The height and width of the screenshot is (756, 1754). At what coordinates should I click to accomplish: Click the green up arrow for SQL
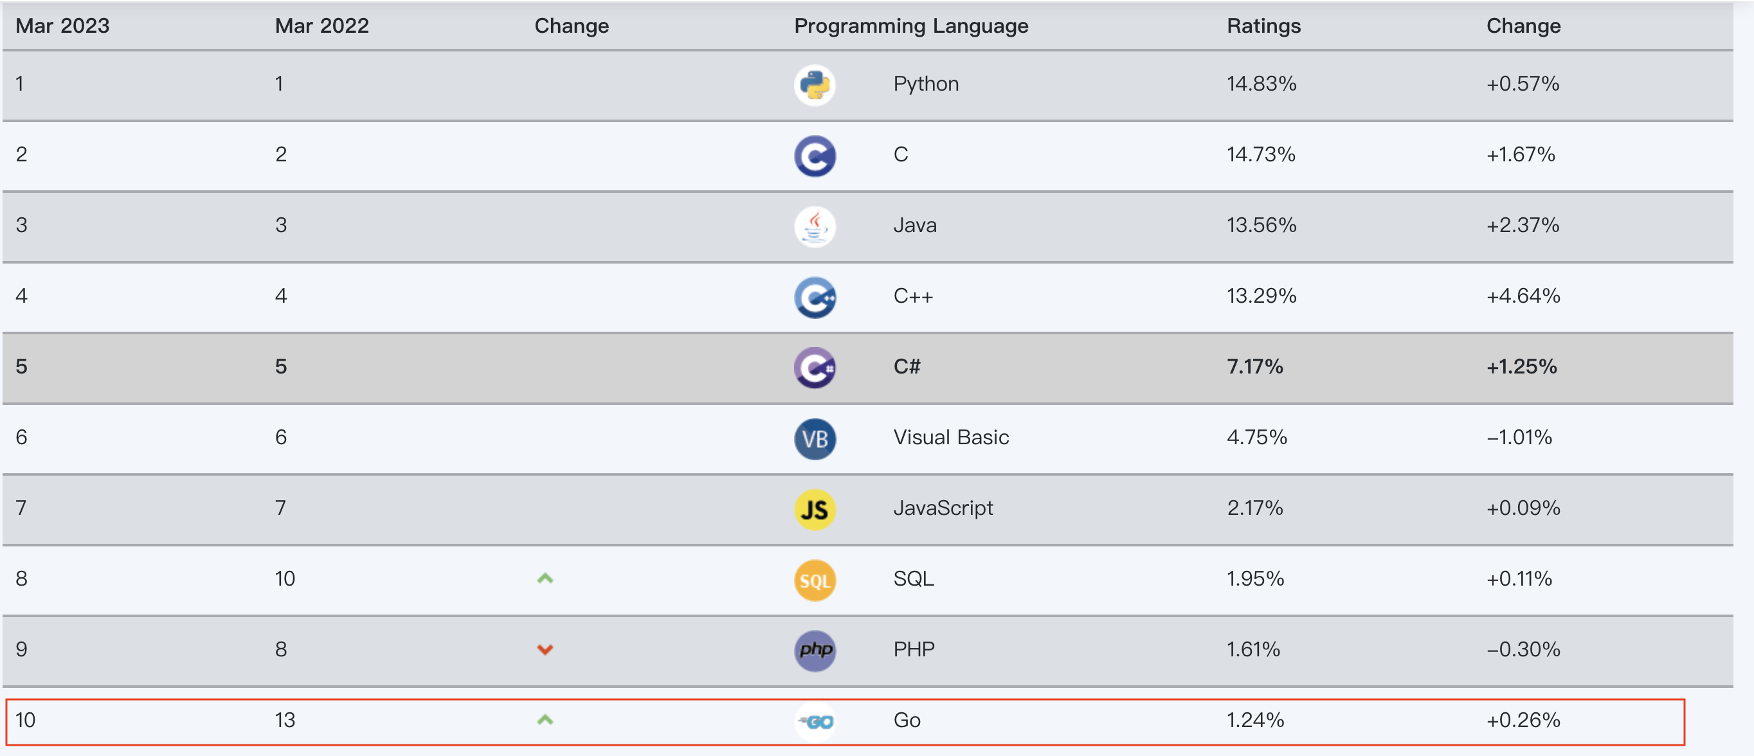point(545,579)
